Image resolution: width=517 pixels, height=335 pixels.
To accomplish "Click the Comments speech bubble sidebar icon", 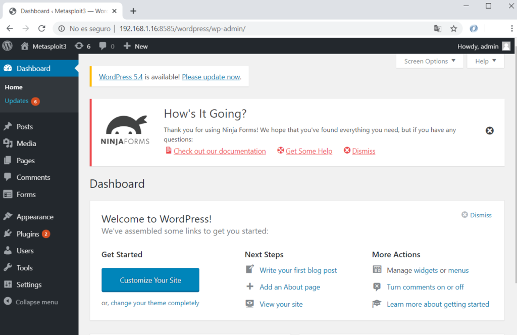I will click(8, 177).
